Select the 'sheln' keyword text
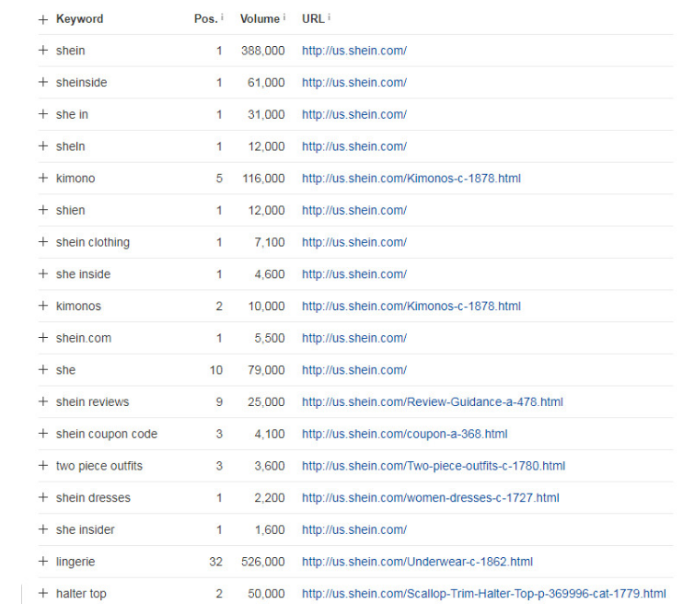This screenshot has width=683, height=604. point(71,146)
